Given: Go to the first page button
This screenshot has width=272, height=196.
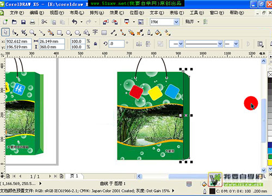Looking at the screenshot, I should (14, 176).
